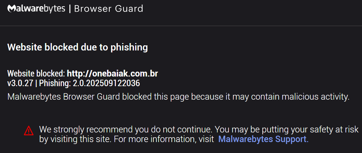Click the "by visiting this site" text

[x=71, y=139]
